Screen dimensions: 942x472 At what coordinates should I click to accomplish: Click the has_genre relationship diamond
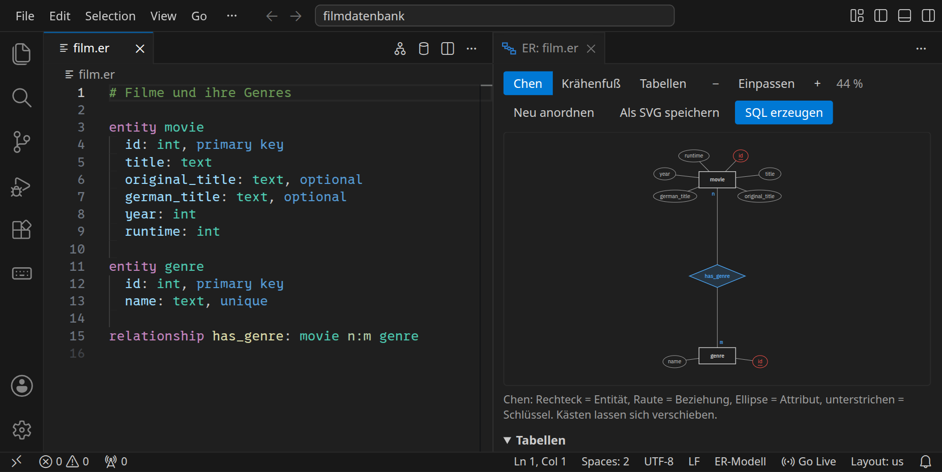pyautogui.click(x=717, y=276)
